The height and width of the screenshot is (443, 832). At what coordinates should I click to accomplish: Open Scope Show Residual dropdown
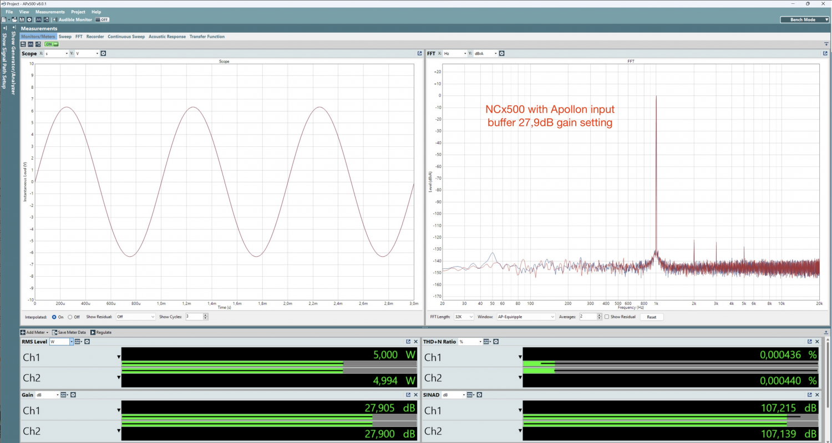tap(135, 317)
